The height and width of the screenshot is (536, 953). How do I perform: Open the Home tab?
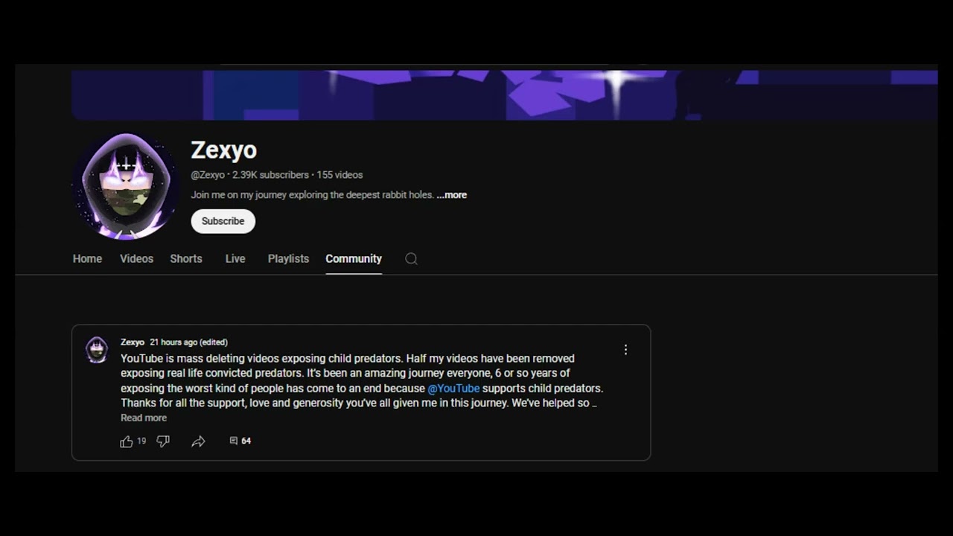pyautogui.click(x=87, y=258)
